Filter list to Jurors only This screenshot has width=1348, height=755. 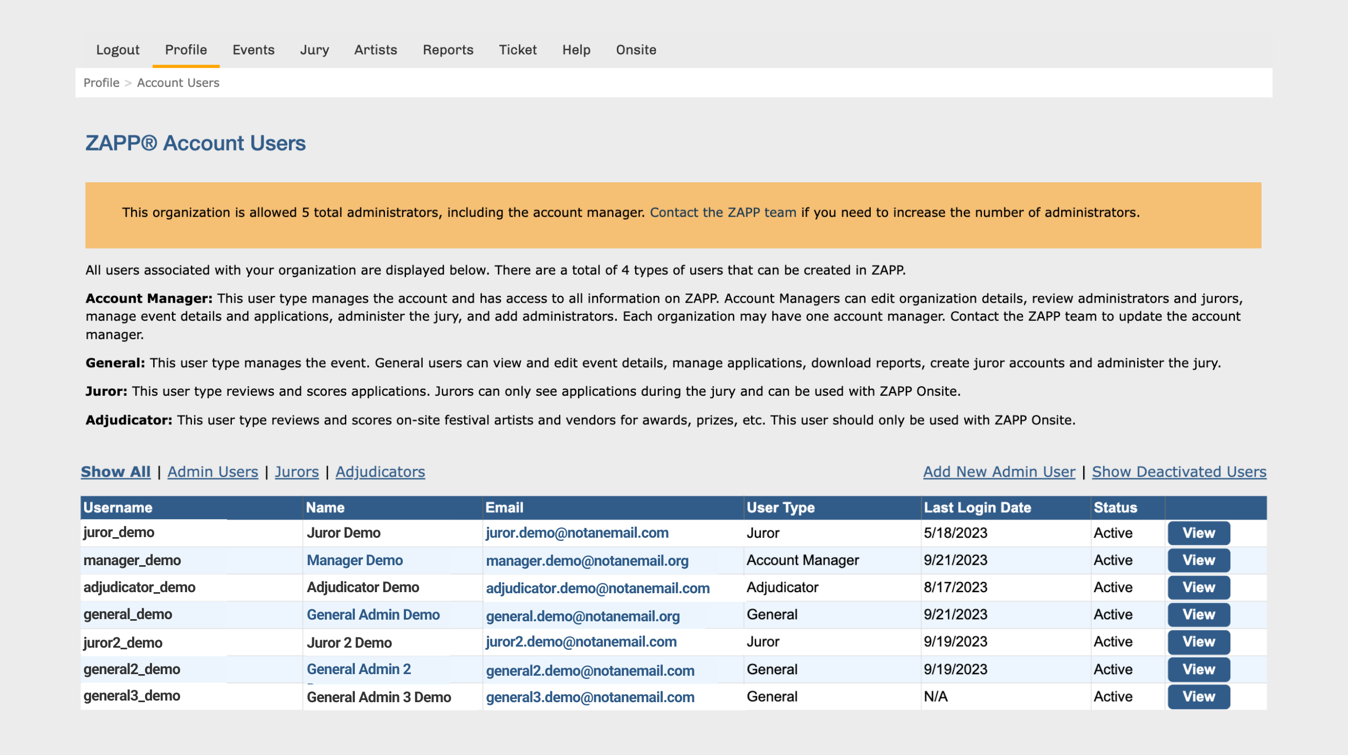(297, 472)
